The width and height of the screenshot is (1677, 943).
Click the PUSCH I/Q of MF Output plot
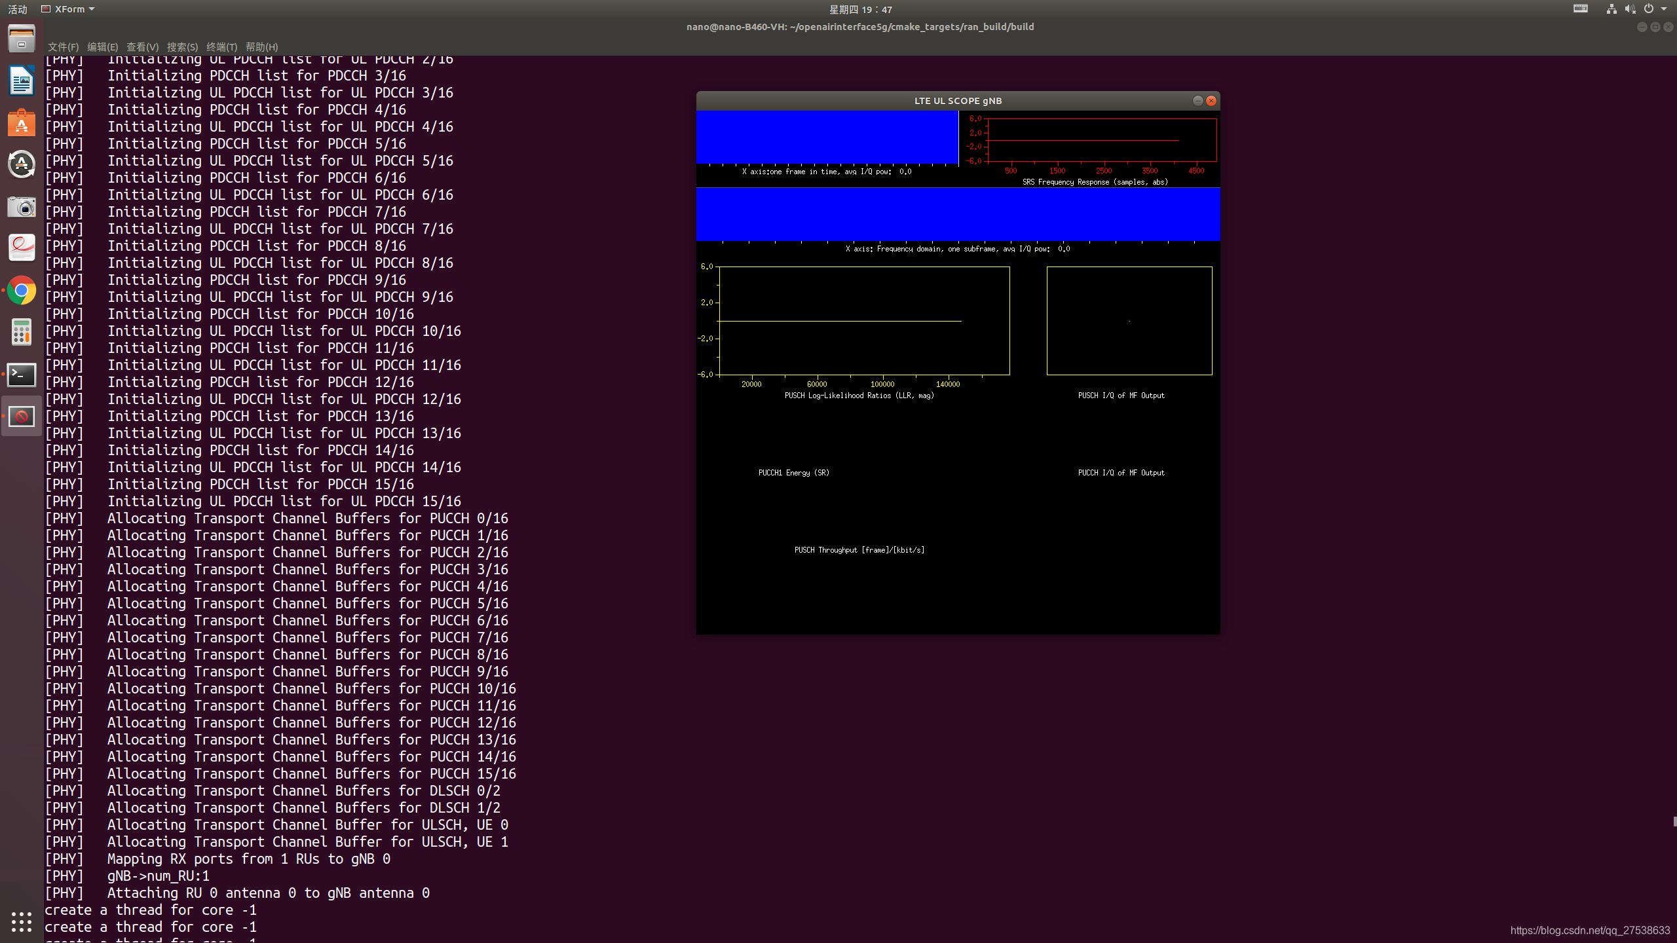[x=1129, y=321]
